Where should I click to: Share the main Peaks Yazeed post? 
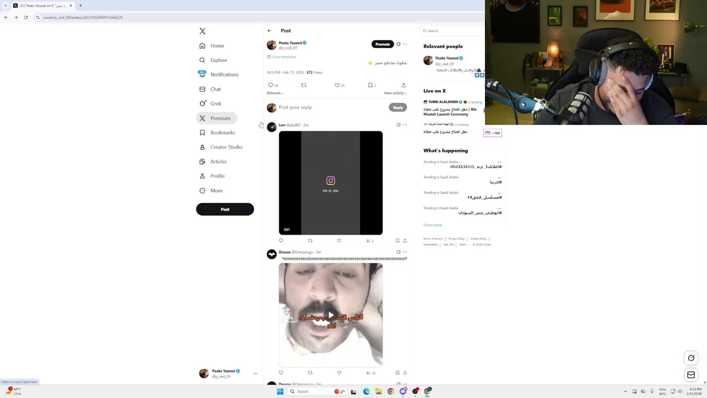tap(404, 85)
